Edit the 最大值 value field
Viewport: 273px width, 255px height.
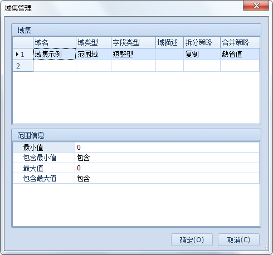point(167,168)
